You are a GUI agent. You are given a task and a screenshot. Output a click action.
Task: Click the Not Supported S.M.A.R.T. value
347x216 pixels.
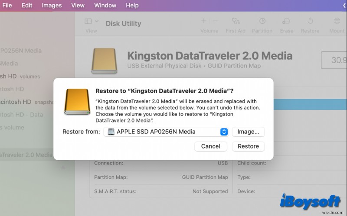[x=210, y=191]
